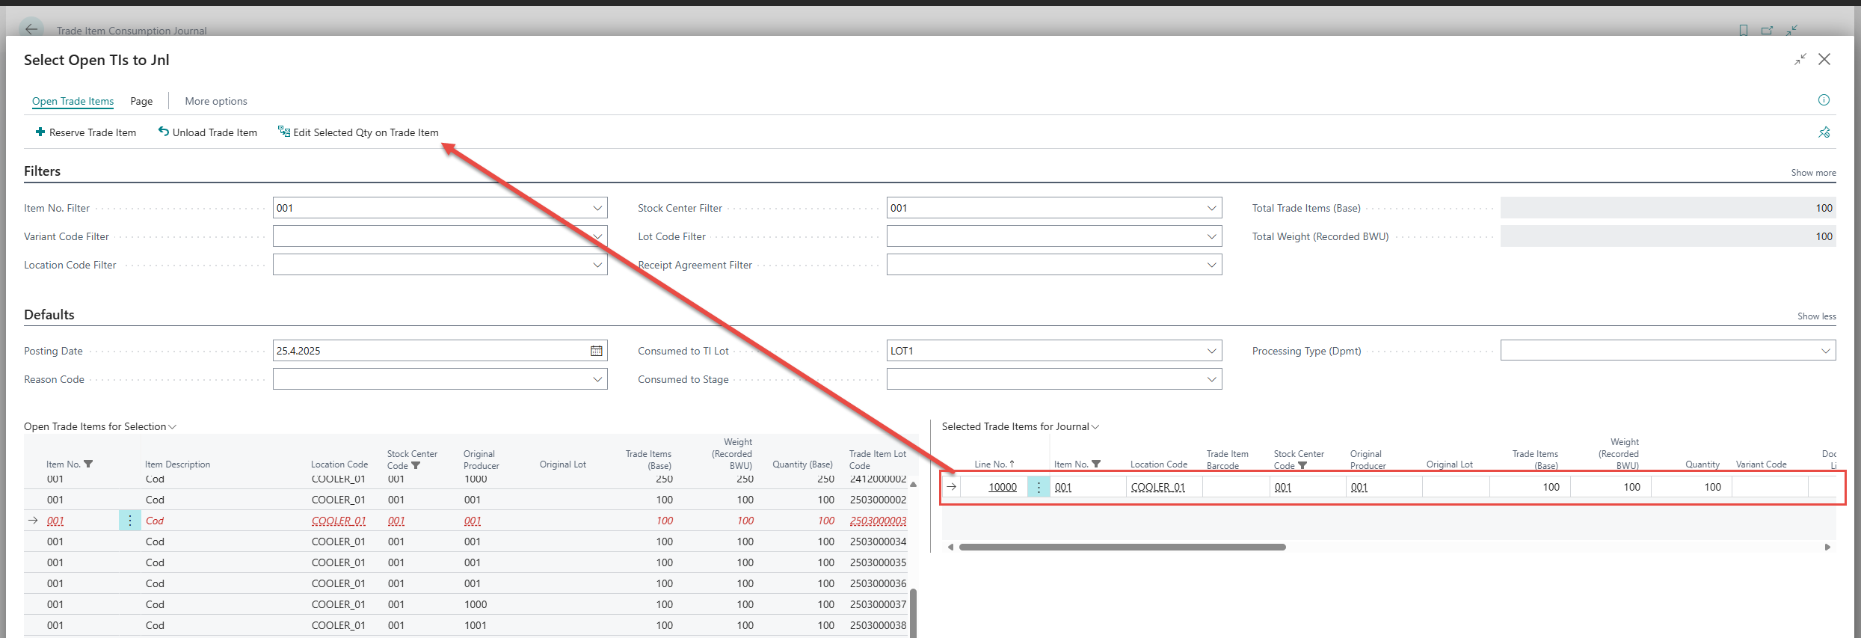Click the Item No. column filter icon
The width and height of the screenshot is (1861, 638).
[88, 464]
